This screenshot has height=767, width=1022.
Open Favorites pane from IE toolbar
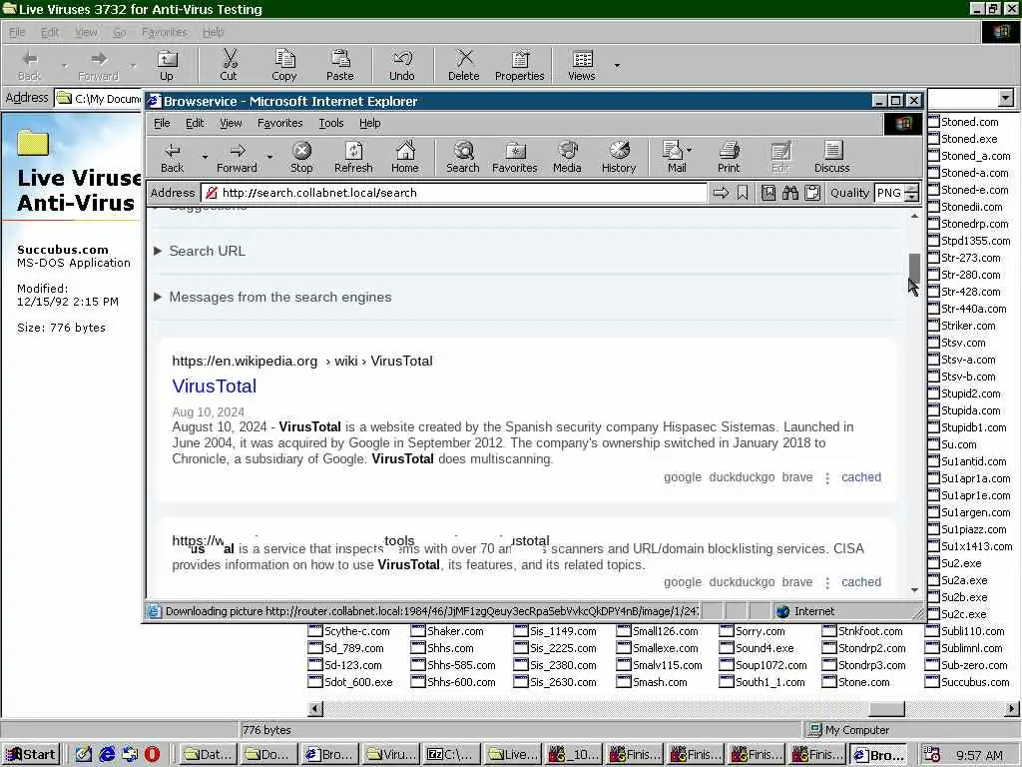514,157
